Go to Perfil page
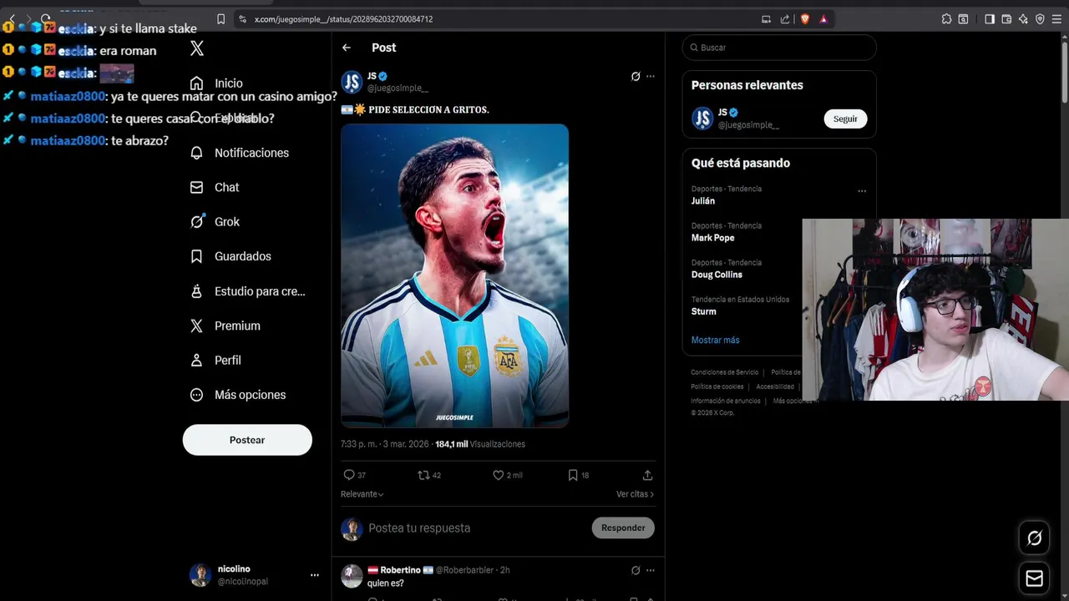The width and height of the screenshot is (1069, 601). click(215, 361)
